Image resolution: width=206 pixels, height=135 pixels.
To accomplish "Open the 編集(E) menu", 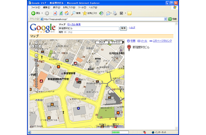I will [x=47, y=7].
